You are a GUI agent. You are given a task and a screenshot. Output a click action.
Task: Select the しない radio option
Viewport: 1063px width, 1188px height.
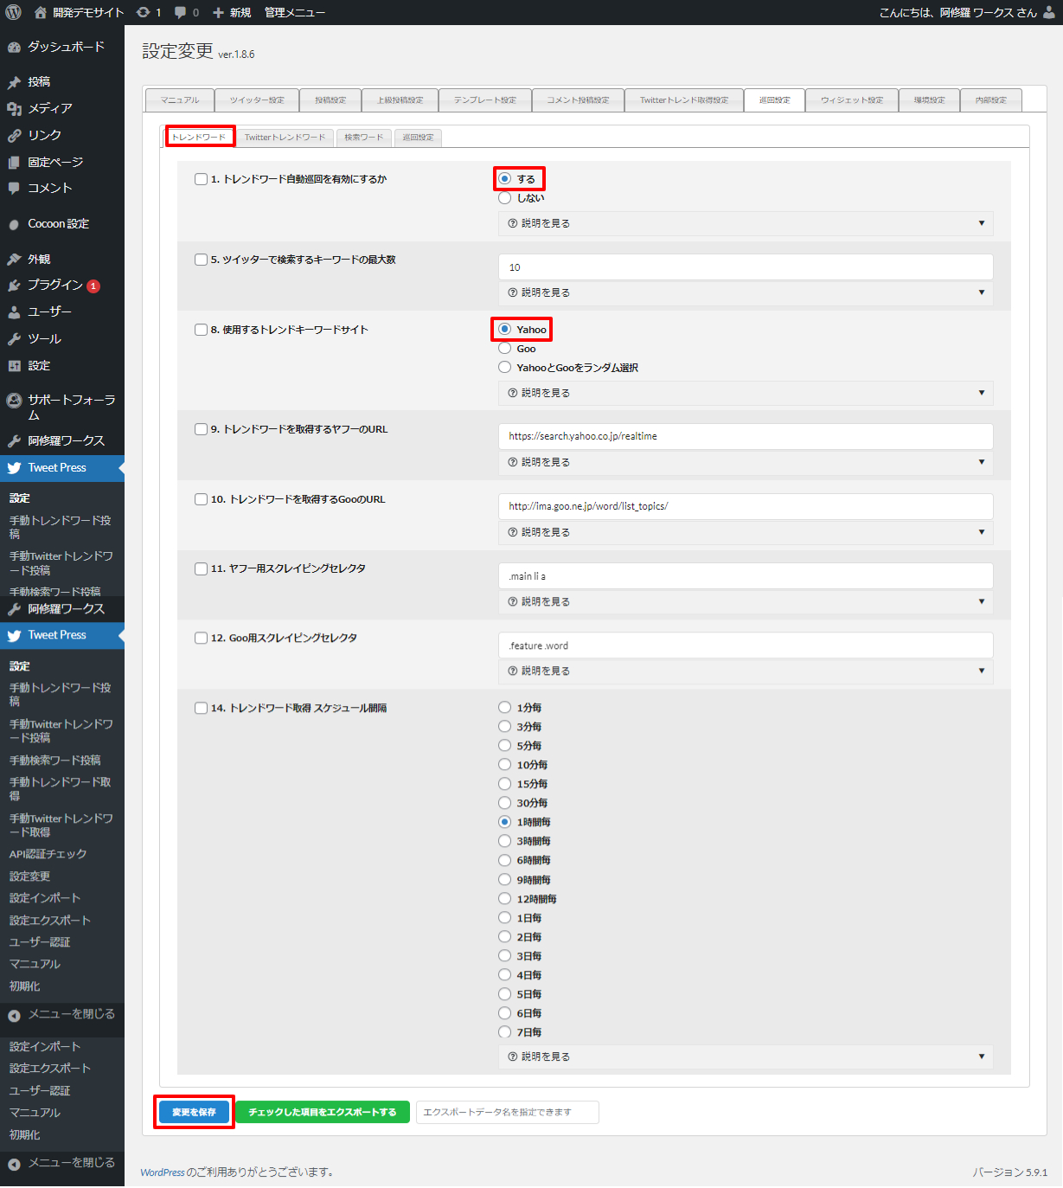click(x=505, y=198)
